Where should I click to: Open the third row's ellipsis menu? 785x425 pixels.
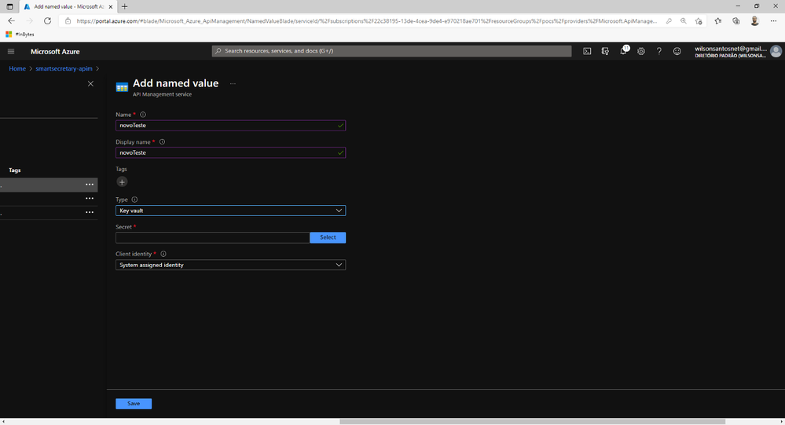(x=89, y=212)
